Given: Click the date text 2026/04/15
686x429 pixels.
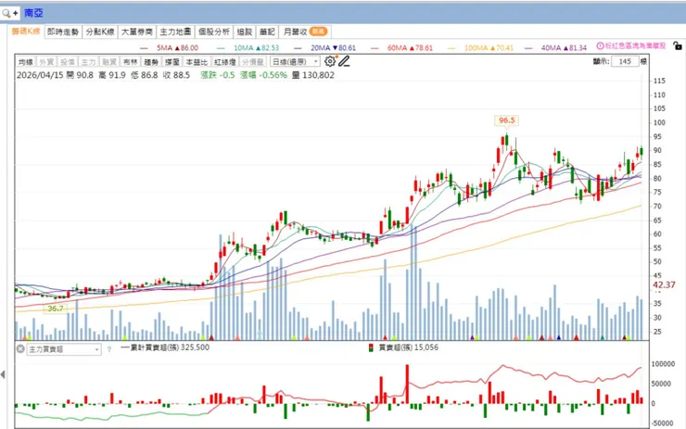Looking at the screenshot, I should pos(40,75).
